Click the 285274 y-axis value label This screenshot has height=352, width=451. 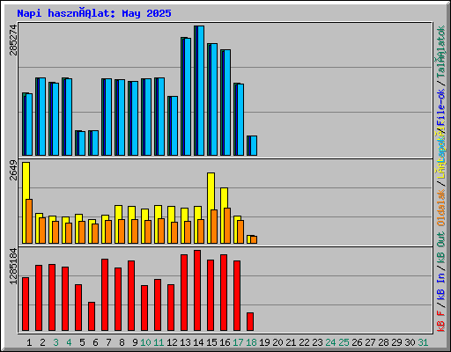point(13,40)
